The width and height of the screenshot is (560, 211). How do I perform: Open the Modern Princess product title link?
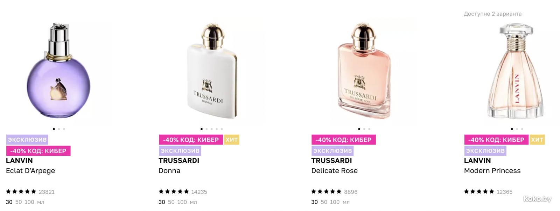[492, 171]
